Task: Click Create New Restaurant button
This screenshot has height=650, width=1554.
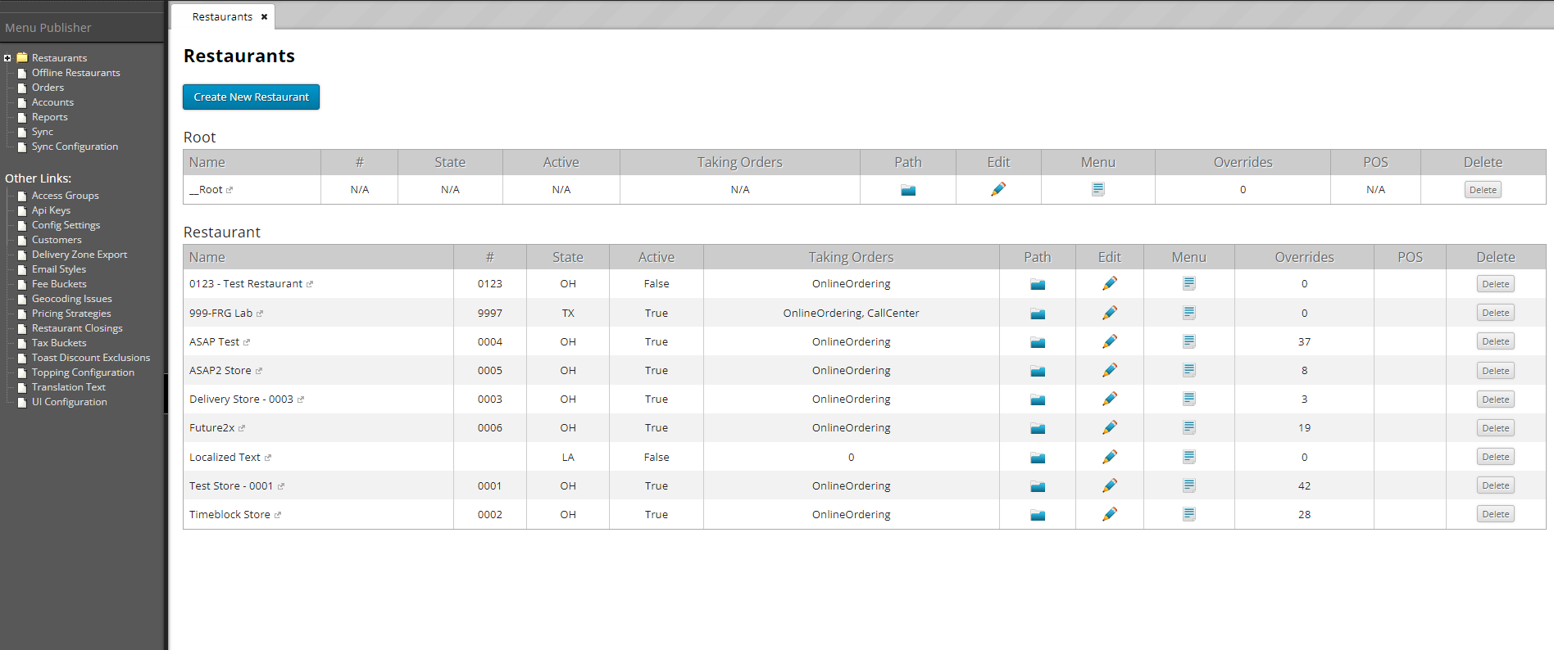Action: 251,97
